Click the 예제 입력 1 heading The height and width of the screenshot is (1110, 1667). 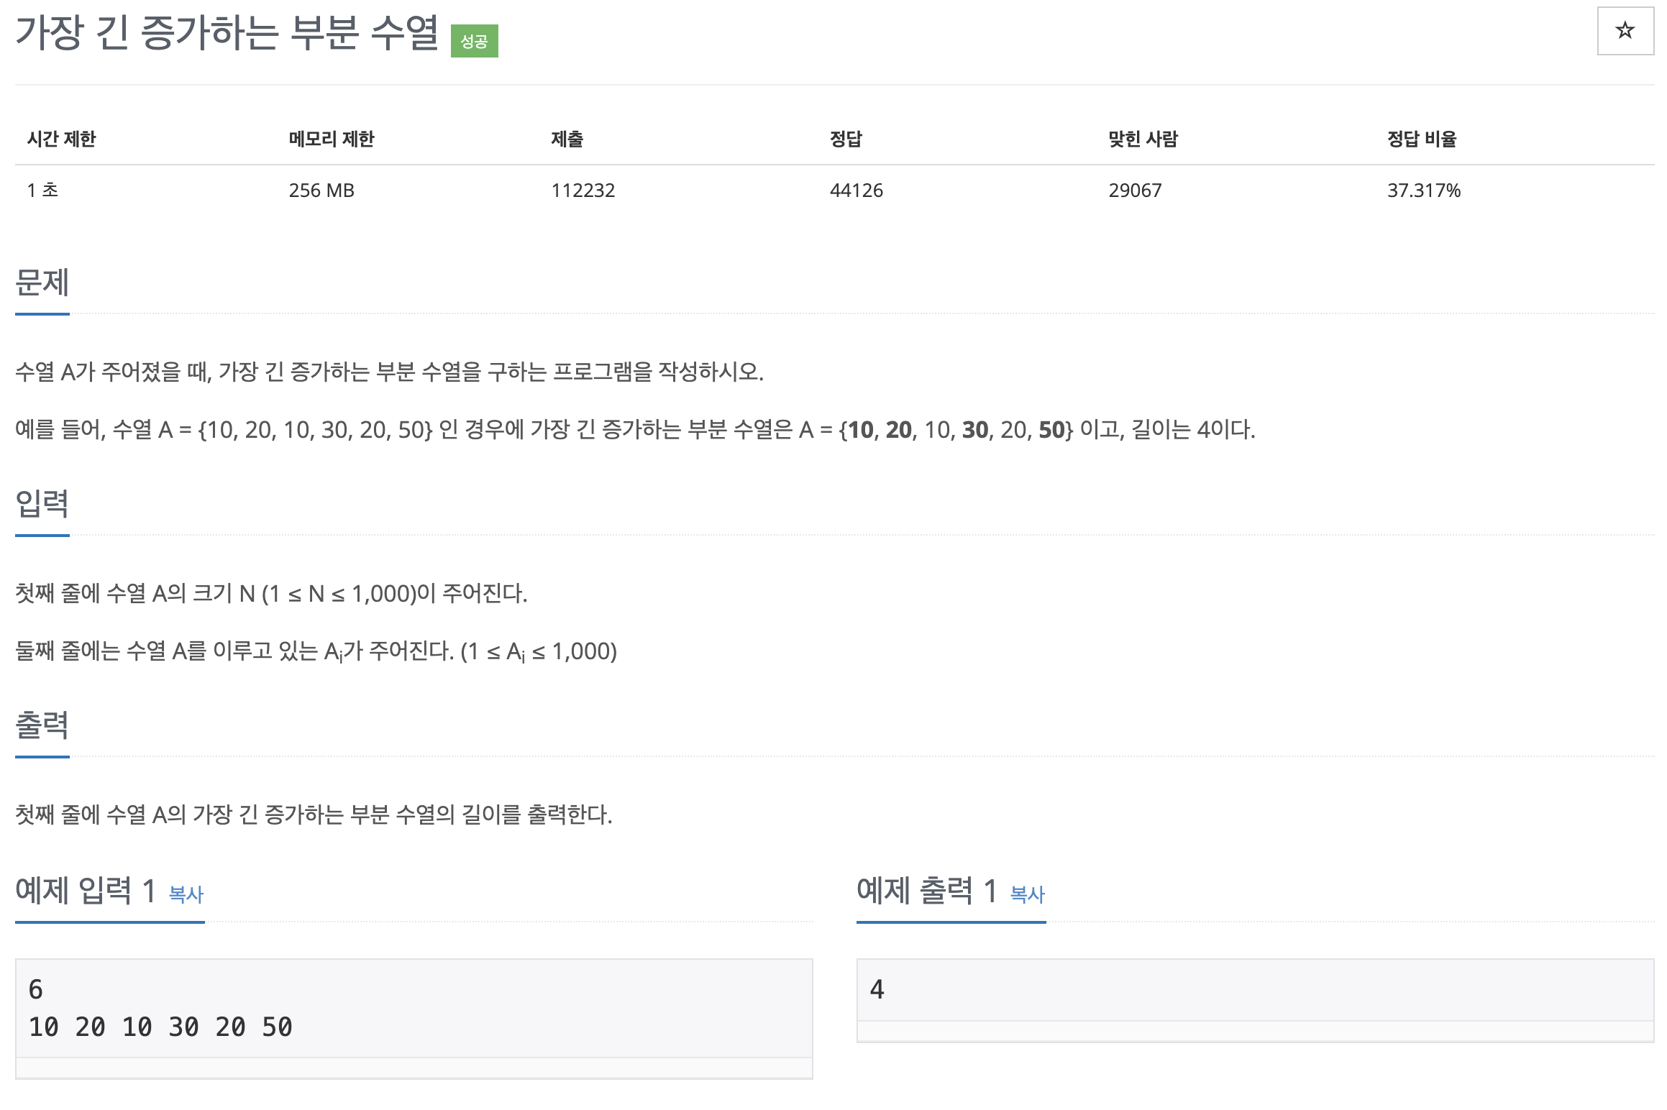(86, 891)
